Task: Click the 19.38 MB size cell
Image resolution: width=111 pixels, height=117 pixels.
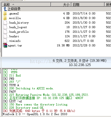Action: click(63, 45)
